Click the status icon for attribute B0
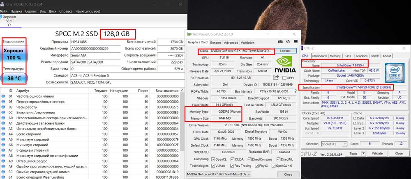411x179 pixels. 3,172
